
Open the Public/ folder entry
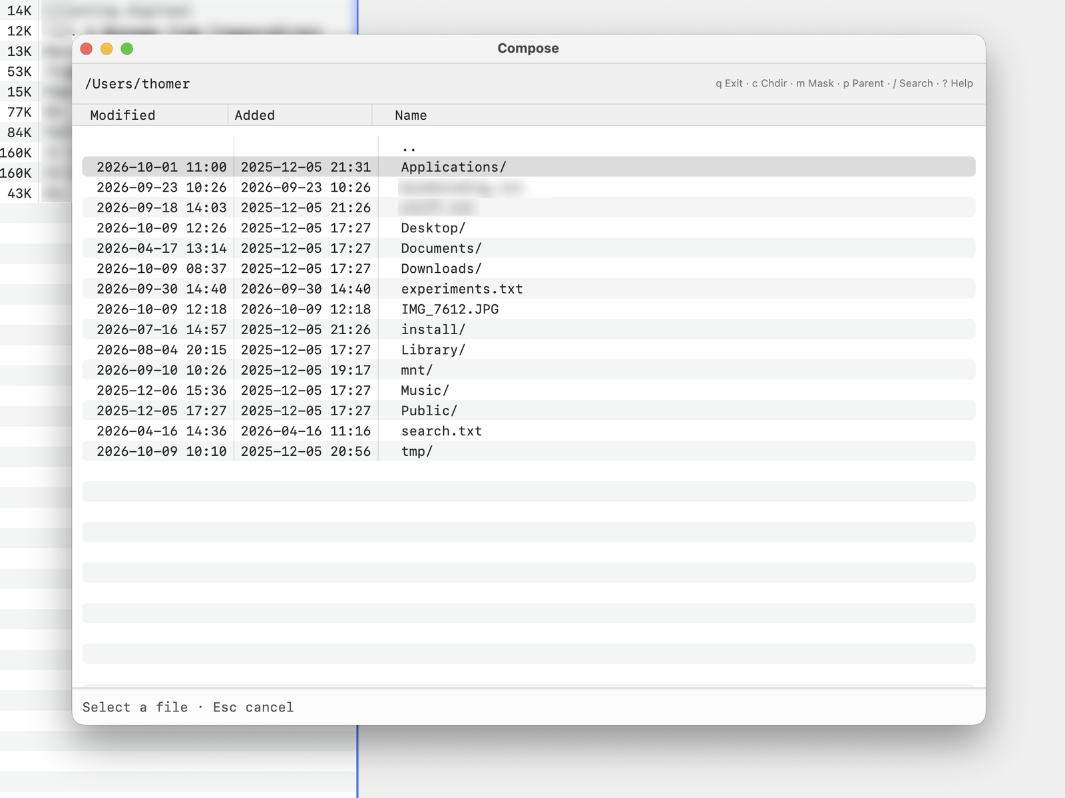tap(529, 411)
